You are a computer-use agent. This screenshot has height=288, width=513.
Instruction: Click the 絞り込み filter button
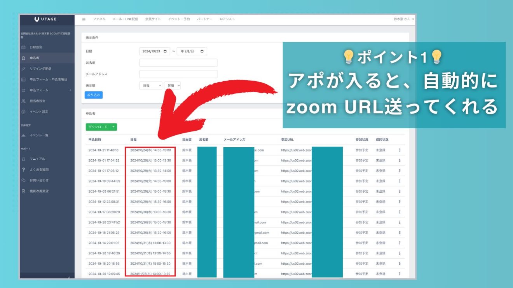pos(94,95)
